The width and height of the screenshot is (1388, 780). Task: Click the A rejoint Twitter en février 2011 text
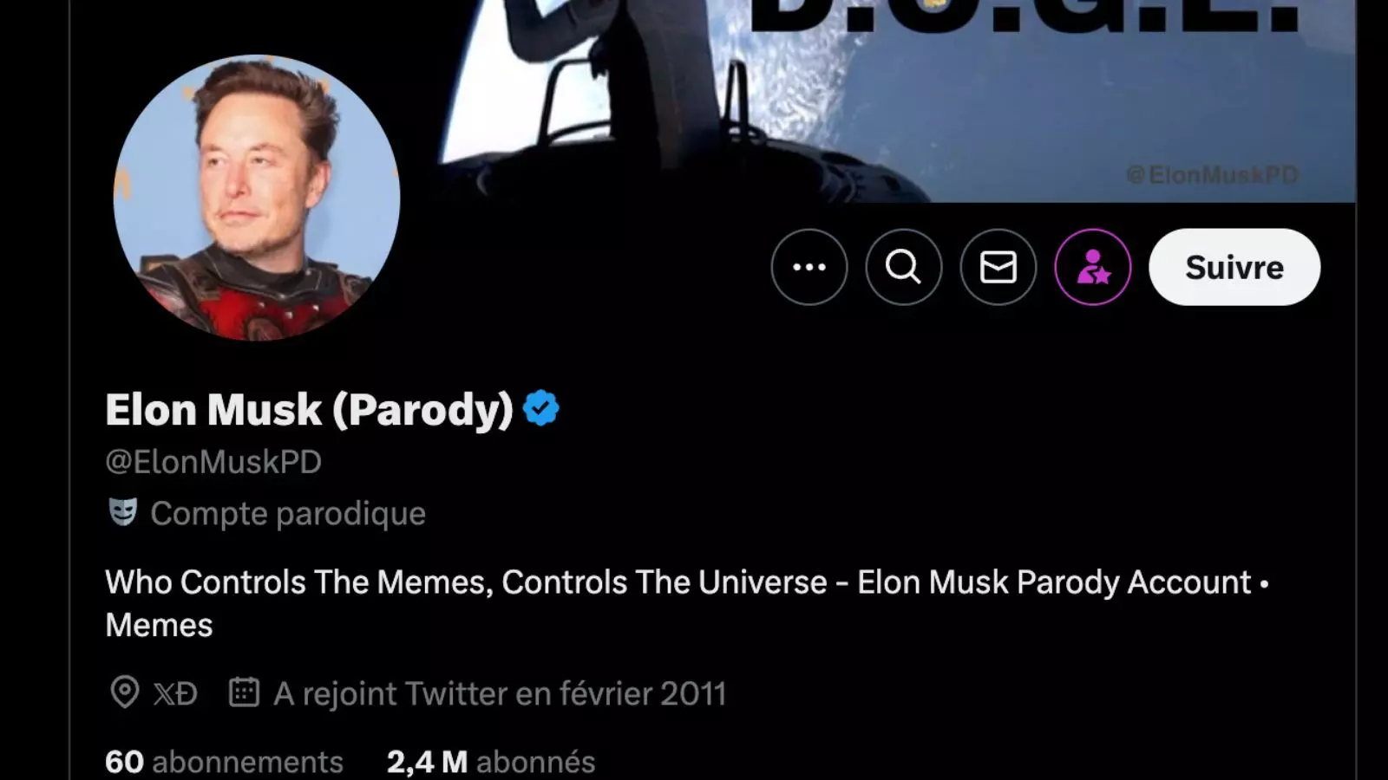[500, 693]
